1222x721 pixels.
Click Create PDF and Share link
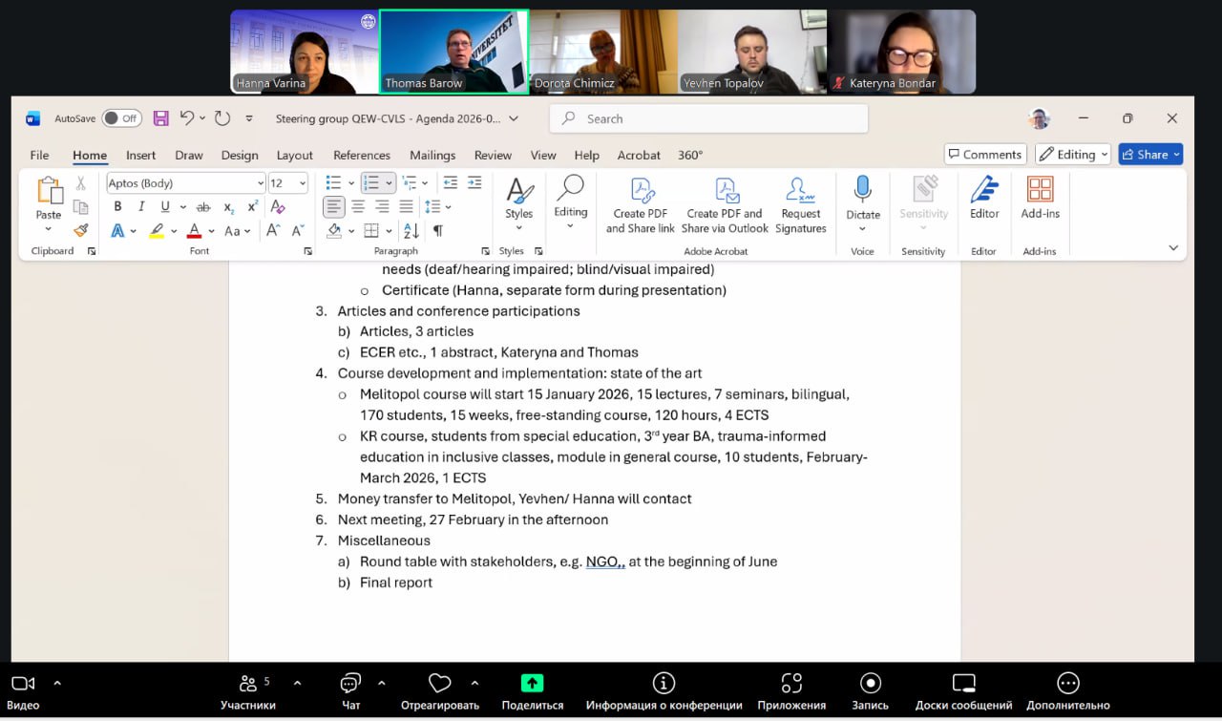pos(641,204)
